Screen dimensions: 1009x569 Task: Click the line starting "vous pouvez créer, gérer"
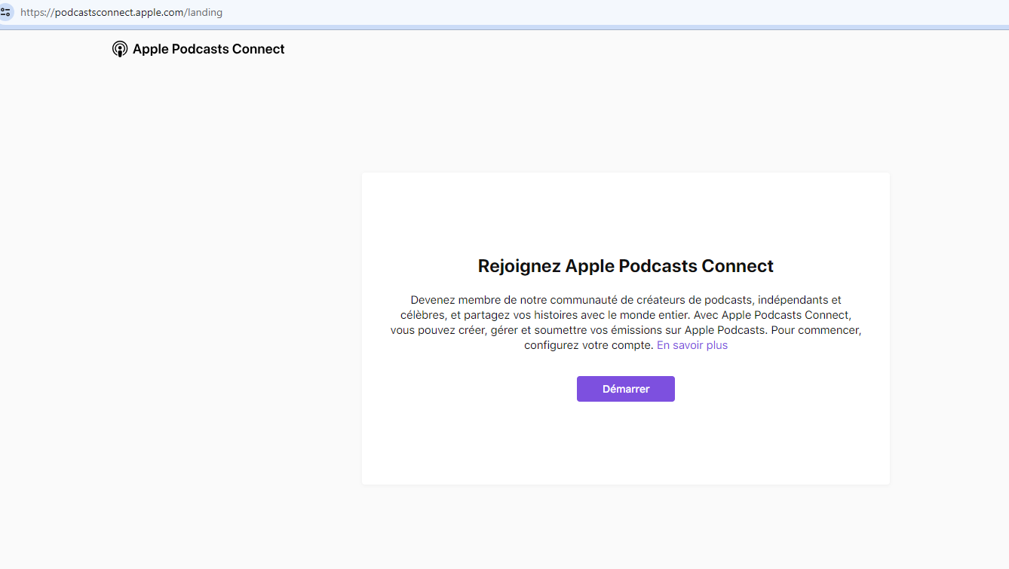point(625,330)
